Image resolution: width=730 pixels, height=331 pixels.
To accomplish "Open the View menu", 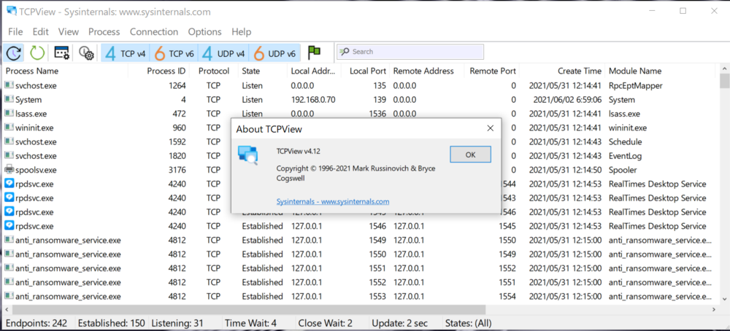I will pyautogui.click(x=69, y=31).
